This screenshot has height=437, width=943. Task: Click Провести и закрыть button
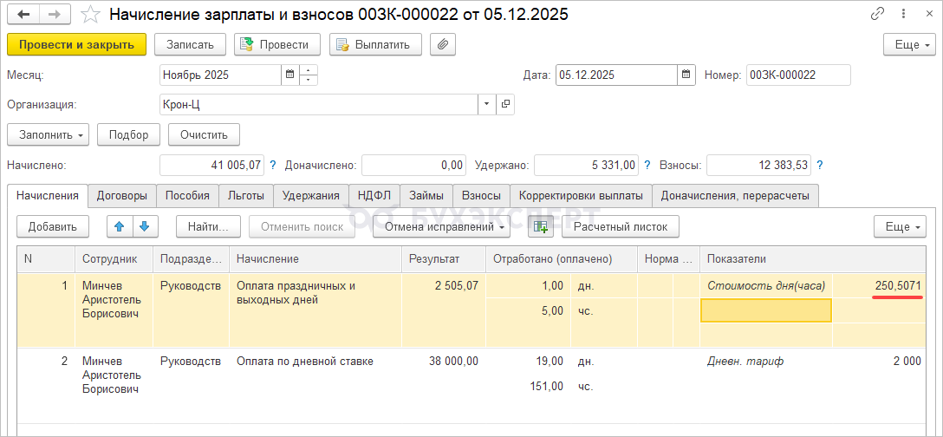point(77,44)
